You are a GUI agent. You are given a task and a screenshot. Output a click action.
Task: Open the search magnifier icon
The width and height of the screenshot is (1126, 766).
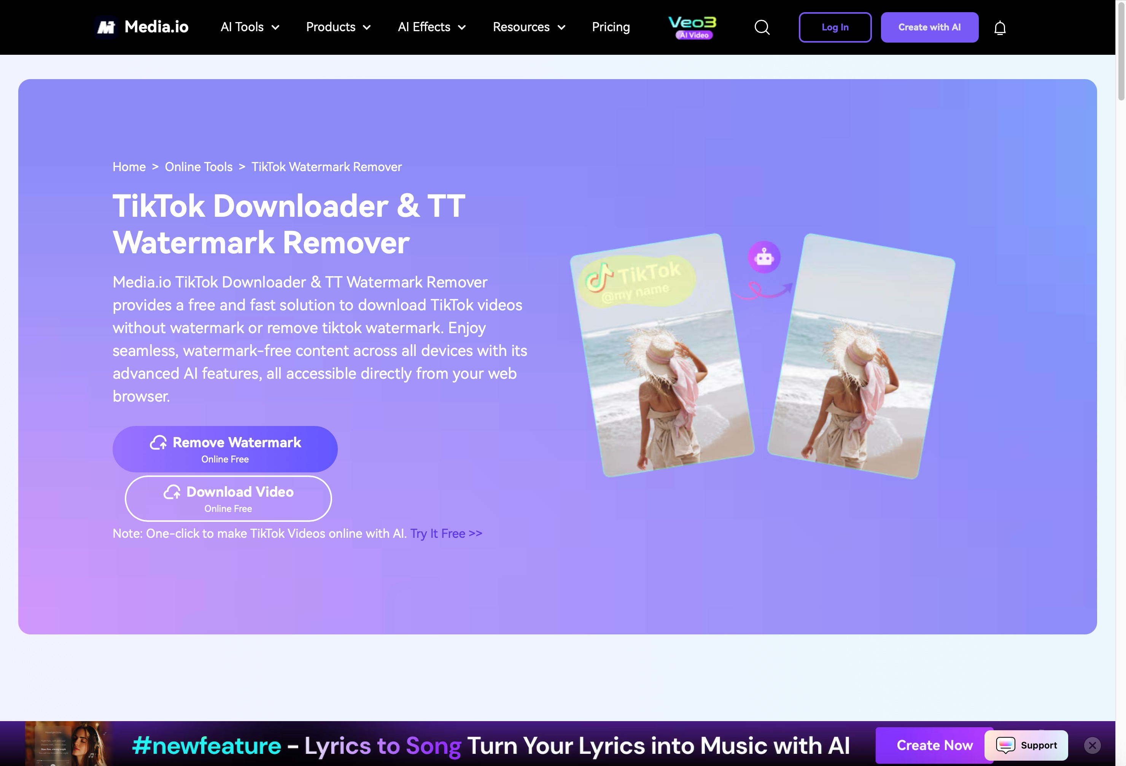762,28
